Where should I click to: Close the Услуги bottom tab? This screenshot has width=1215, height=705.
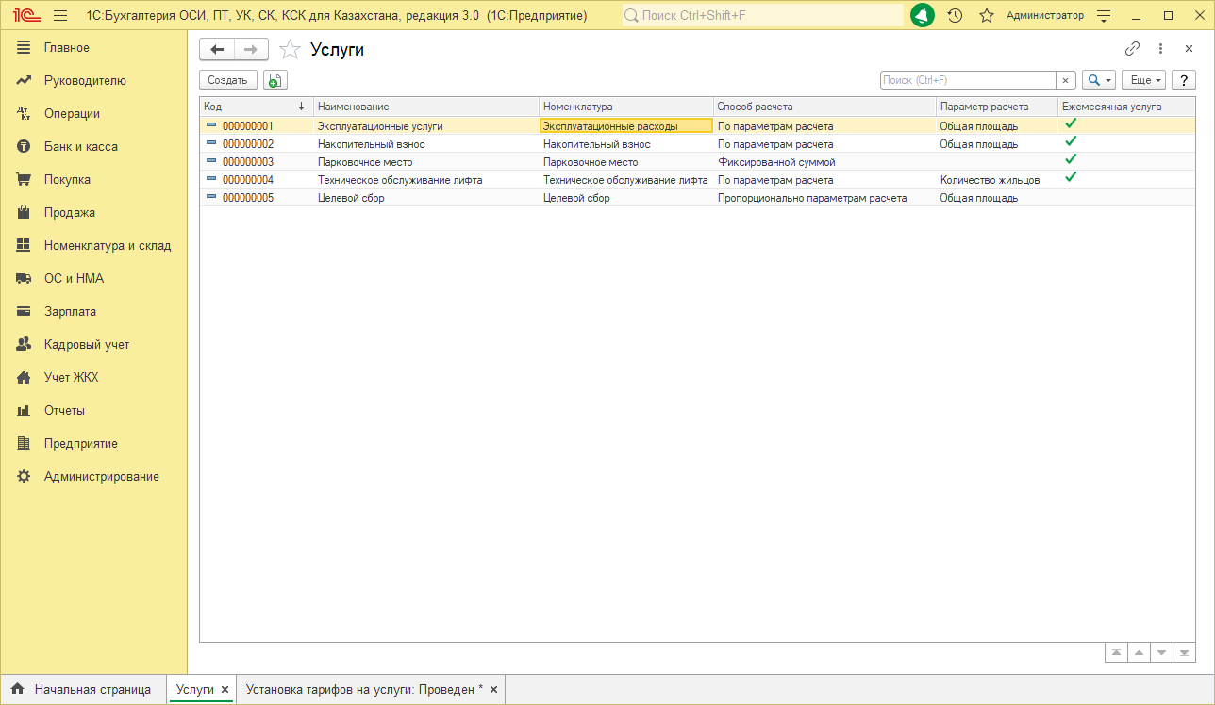coord(225,689)
